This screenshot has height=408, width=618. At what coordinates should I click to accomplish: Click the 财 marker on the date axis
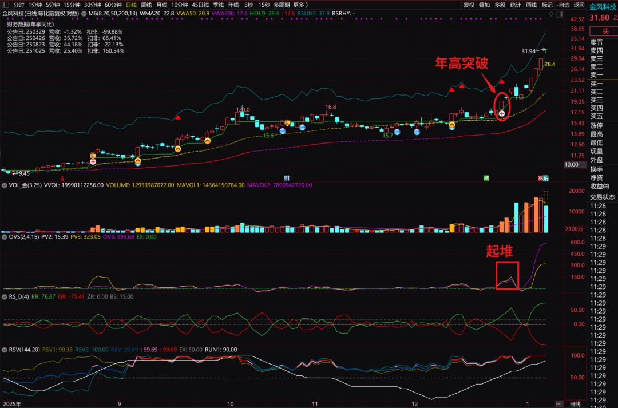[x=287, y=178]
